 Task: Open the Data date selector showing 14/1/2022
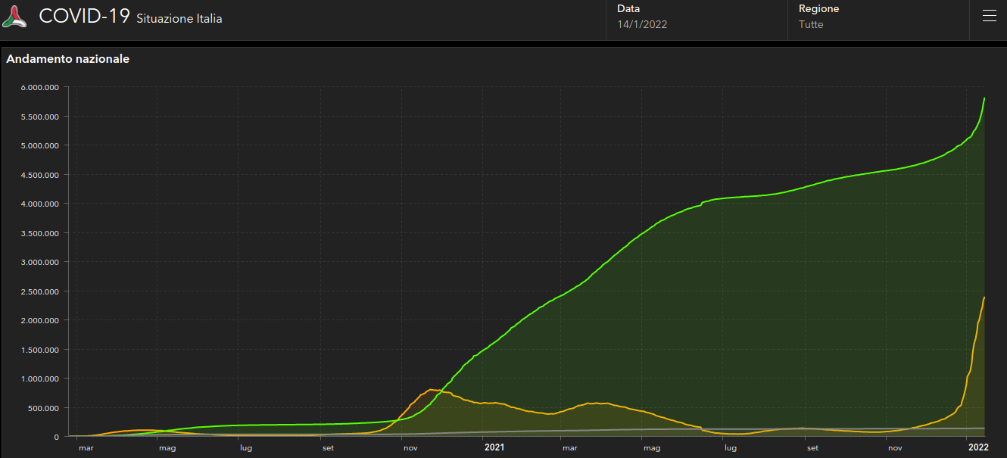click(x=642, y=24)
